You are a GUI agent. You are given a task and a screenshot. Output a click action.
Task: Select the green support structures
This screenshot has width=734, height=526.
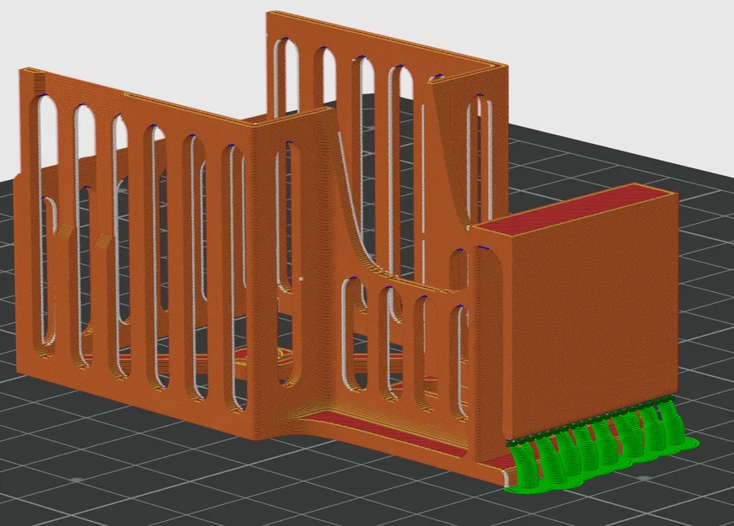[x=598, y=446]
